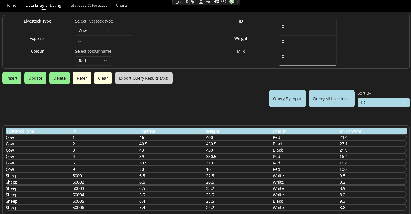The image size is (411, 214).
Task: Click Query By Input button
Action: tap(287, 99)
